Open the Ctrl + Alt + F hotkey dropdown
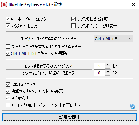Viewport: 139px width, 125px height. tap(113, 39)
